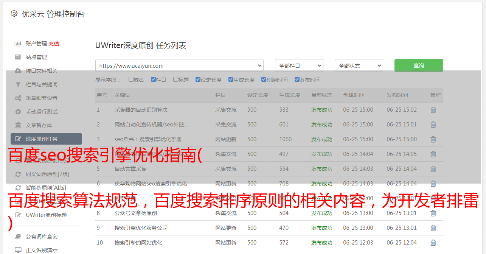
Task: Click trash icon for 自动文章采集 row
Action: [433, 169]
